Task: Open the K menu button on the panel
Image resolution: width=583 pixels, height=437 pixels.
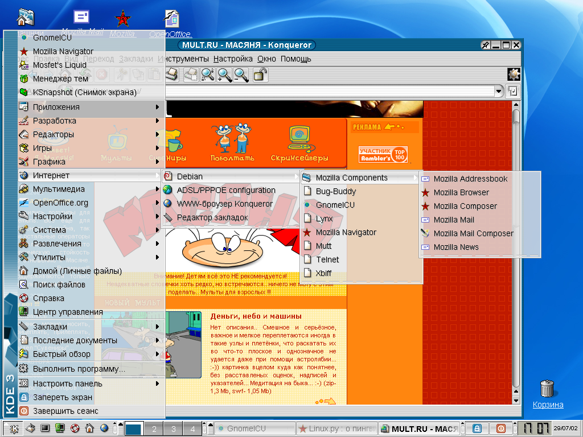Action: 14,428
